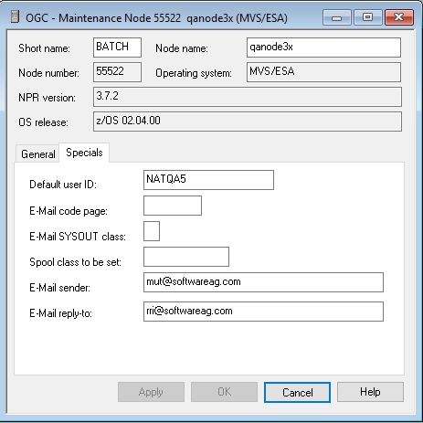Screen dimensions: 423x423
Task: Click the E-Mail reply-to field
Action: pyautogui.click(x=263, y=312)
